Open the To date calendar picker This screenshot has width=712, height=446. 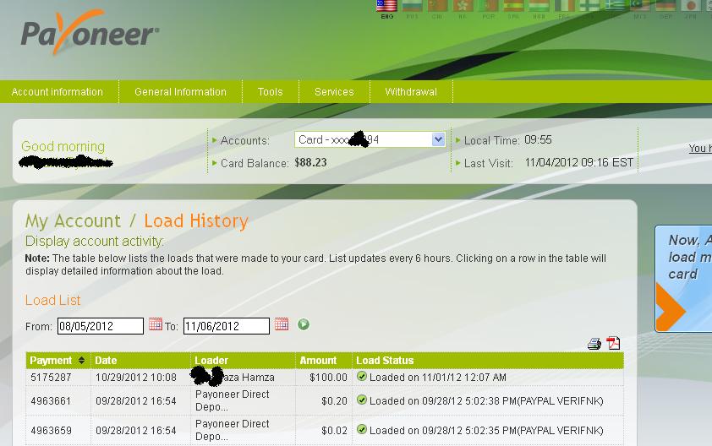pos(281,324)
